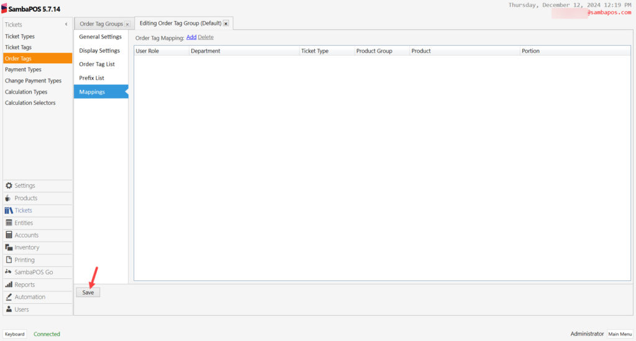Select Order Tags in sidebar
The image size is (636, 341).
[x=37, y=58]
